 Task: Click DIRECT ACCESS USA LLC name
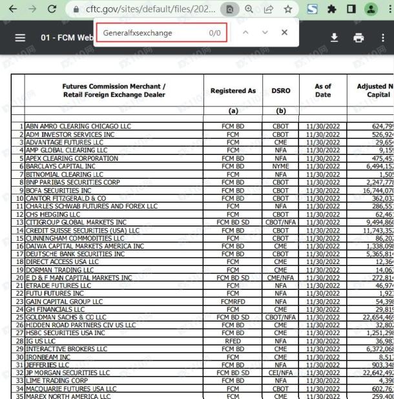click(63, 261)
